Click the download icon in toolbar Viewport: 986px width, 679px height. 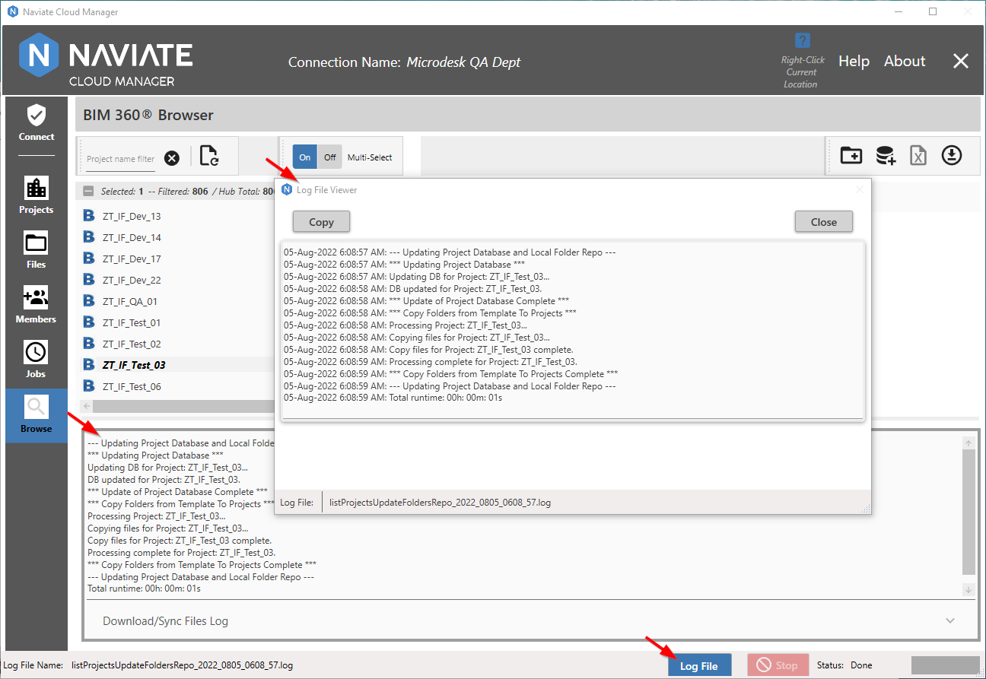[952, 156]
